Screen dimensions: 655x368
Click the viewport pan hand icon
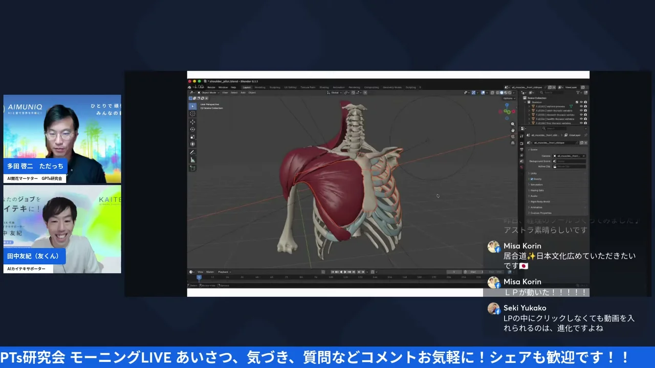(513, 130)
